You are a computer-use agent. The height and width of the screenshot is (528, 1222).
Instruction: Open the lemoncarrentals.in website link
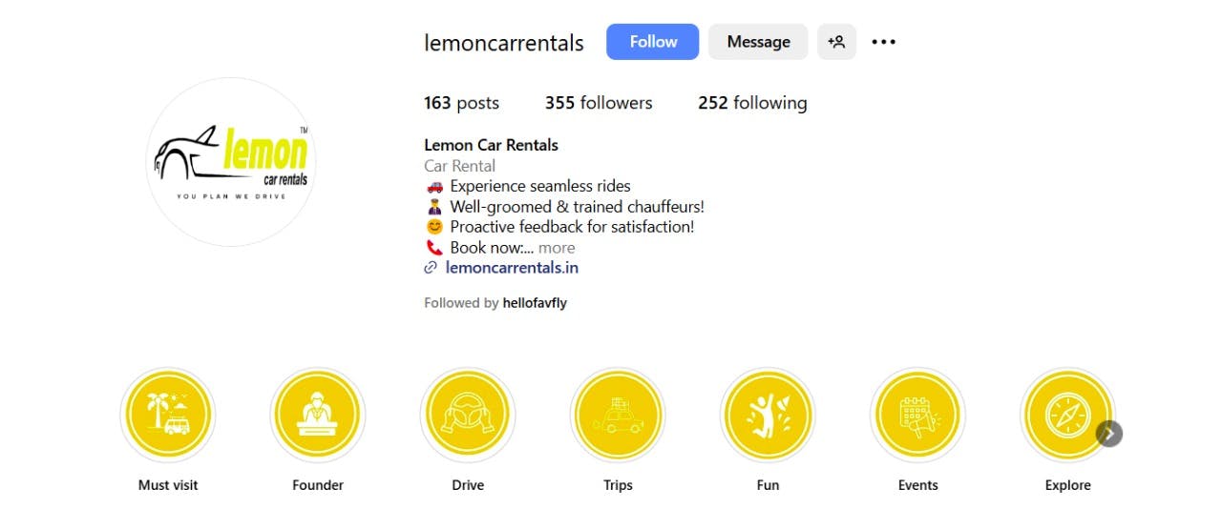pos(512,268)
